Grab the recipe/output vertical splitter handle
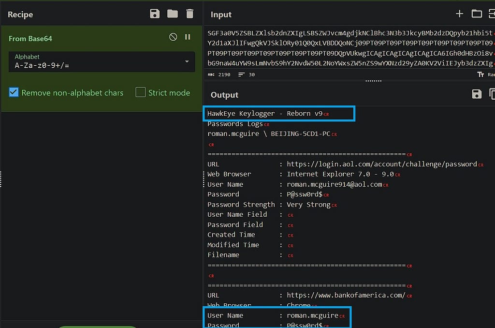Viewport: 495px width, 328px height. click(x=204, y=179)
